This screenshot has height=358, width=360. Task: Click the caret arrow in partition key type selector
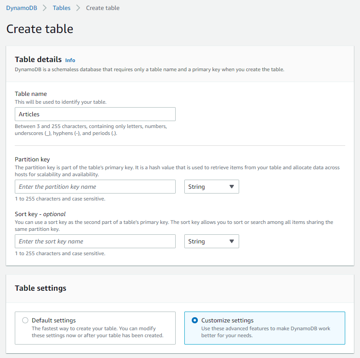coord(232,187)
